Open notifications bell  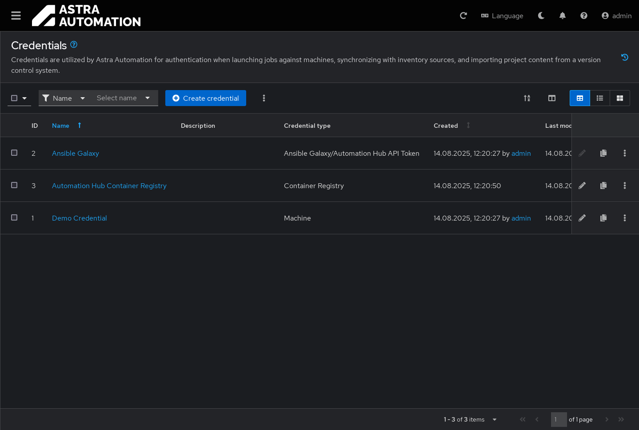pyautogui.click(x=562, y=16)
